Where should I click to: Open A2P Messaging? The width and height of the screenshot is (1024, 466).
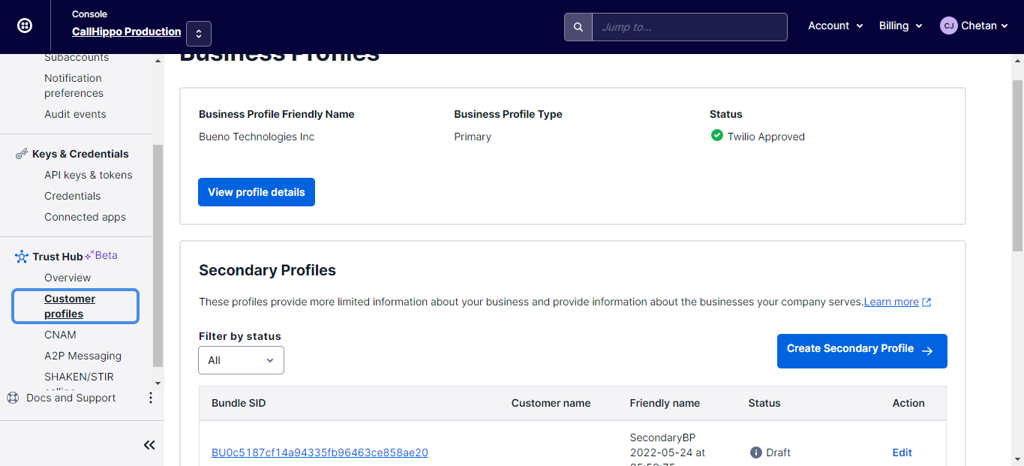(x=83, y=356)
